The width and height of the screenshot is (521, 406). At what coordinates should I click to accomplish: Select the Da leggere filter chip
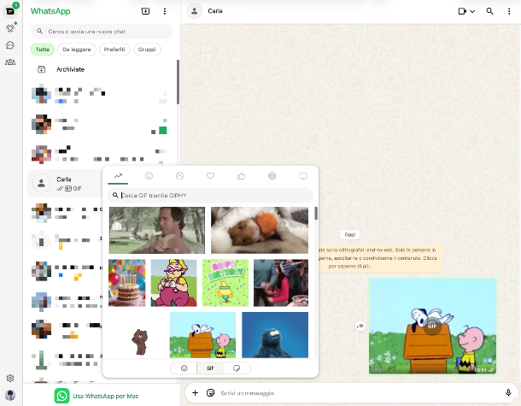tap(77, 50)
